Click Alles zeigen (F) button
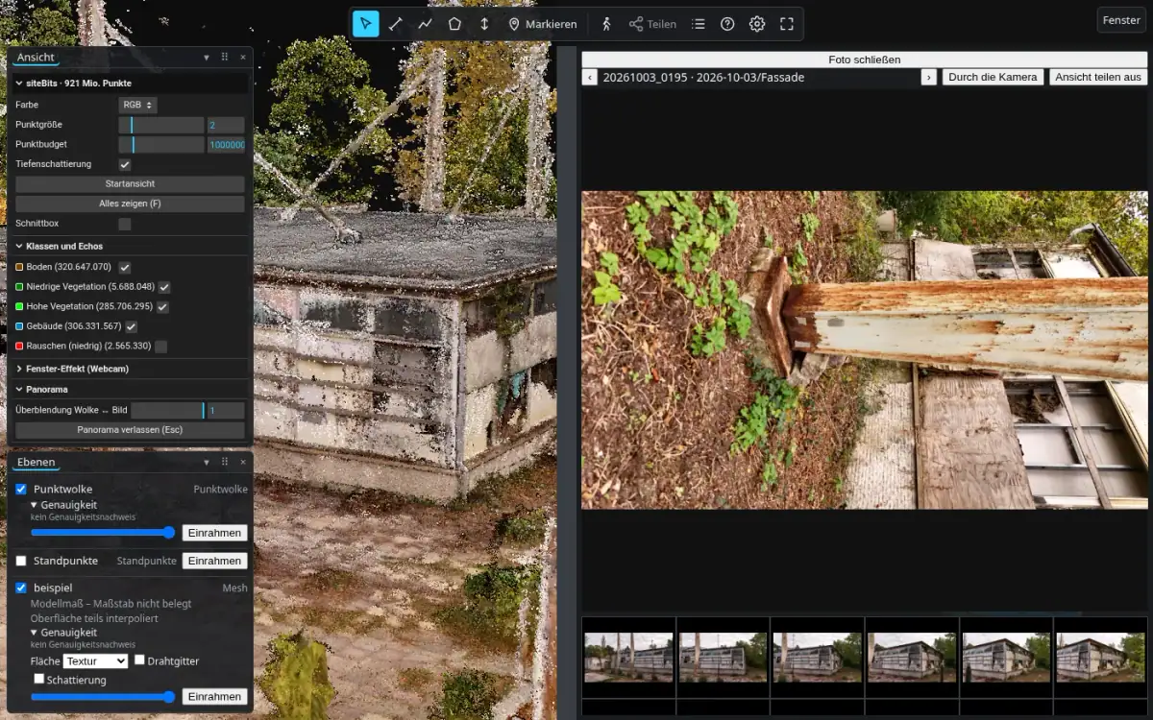The height and width of the screenshot is (720, 1153). [x=130, y=204]
